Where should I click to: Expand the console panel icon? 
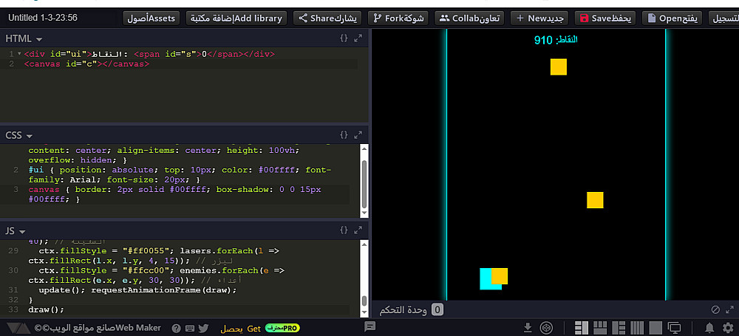730,309
